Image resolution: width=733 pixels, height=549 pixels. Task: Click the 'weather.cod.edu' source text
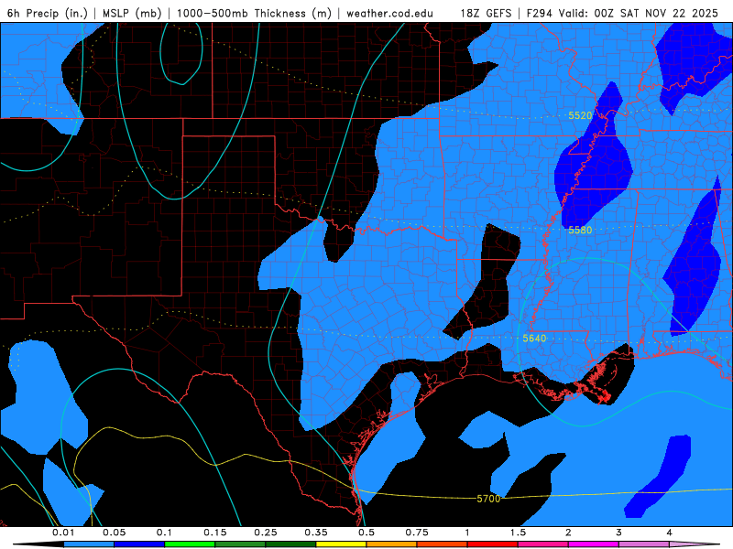click(389, 13)
